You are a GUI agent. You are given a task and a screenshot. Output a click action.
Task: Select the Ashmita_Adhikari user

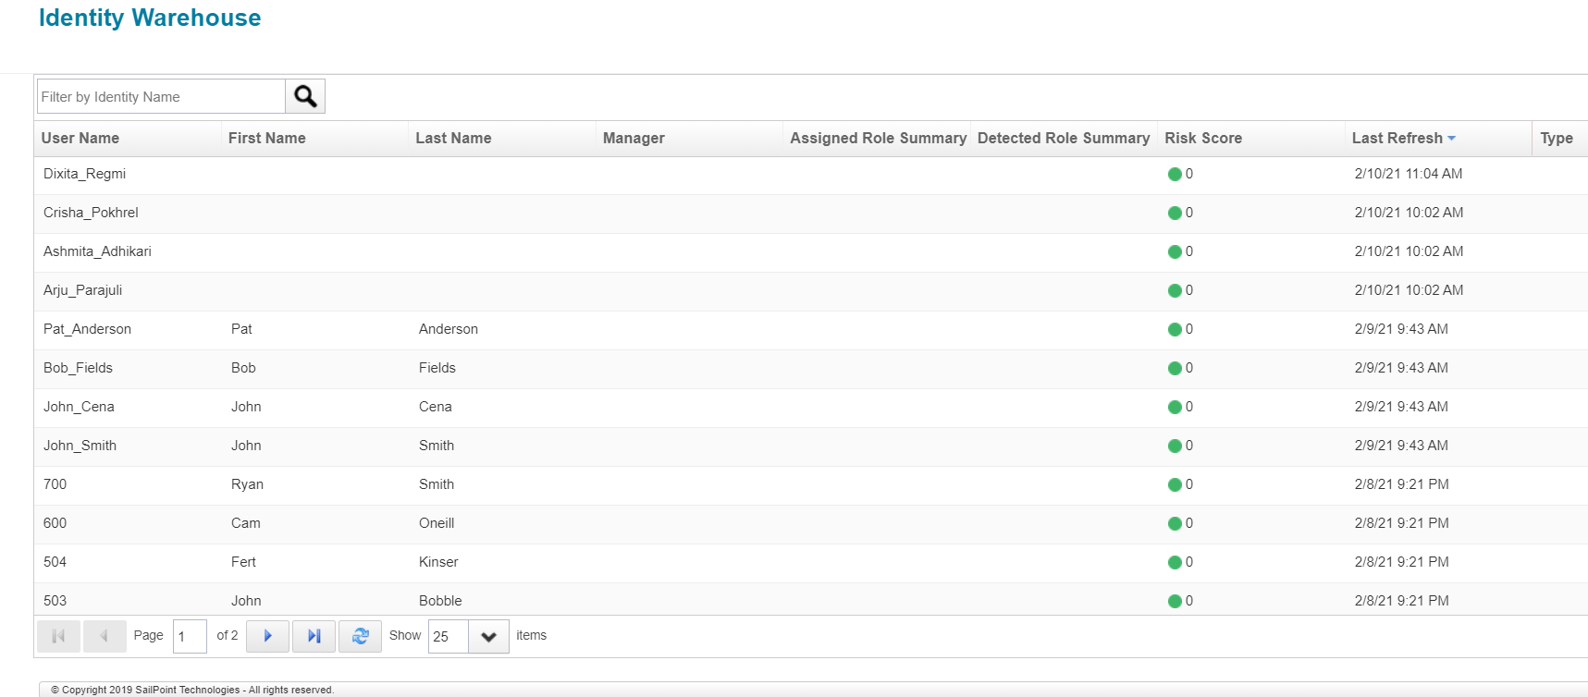(97, 251)
